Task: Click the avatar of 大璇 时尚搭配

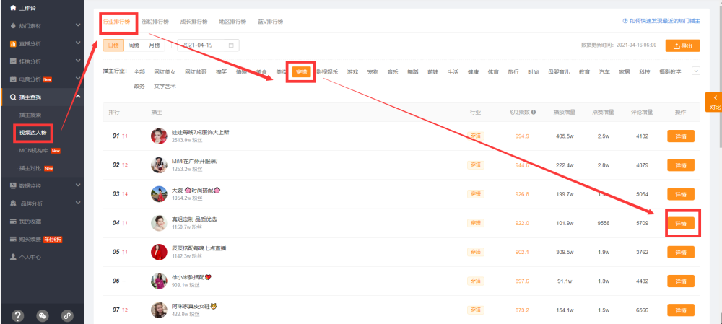Action: pyautogui.click(x=159, y=194)
